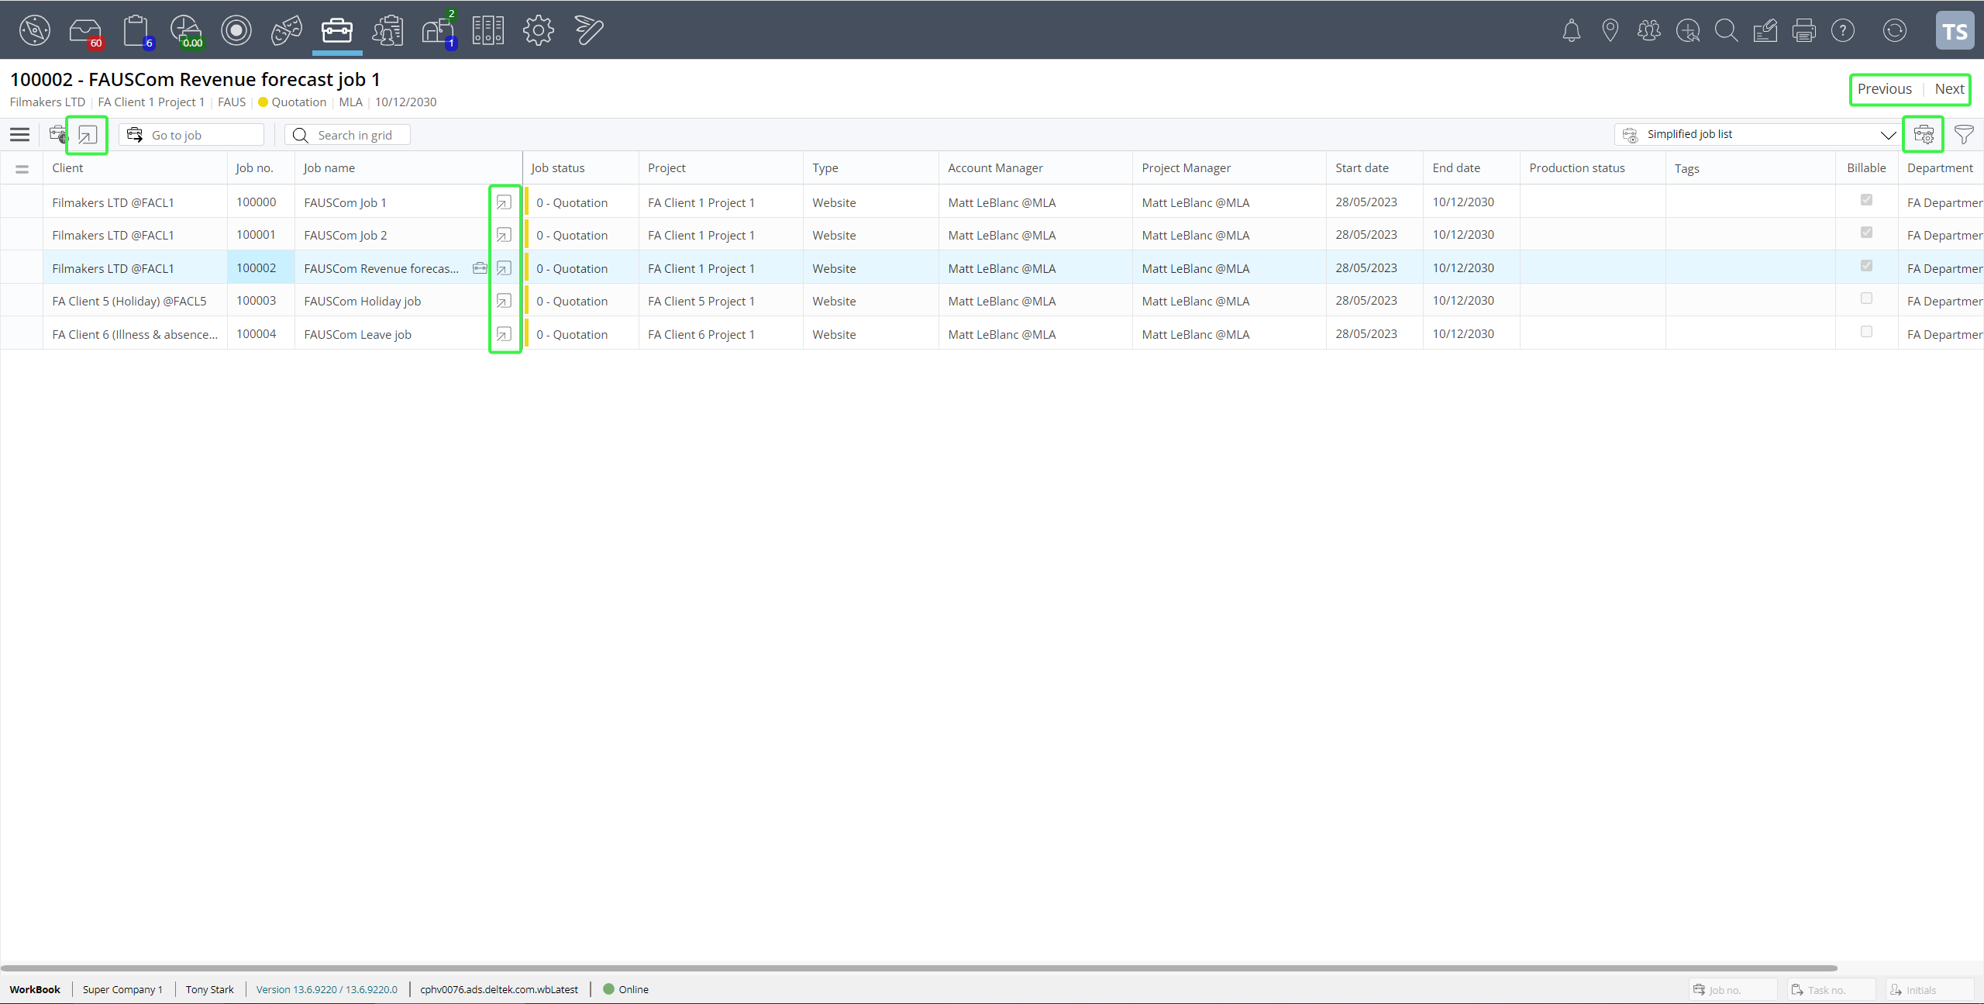Open the target circle module icon

pyautogui.click(x=236, y=30)
